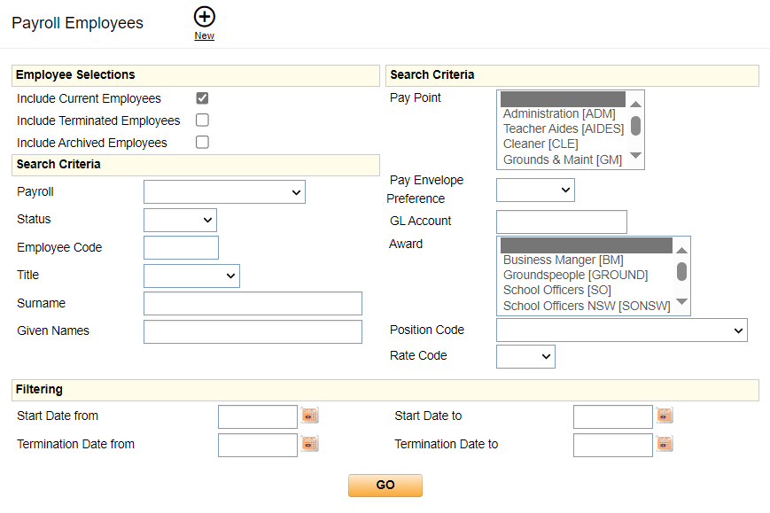This screenshot has height=513, width=770.
Task: Expand the Position Code dropdown
Action: tap(621, 330)
